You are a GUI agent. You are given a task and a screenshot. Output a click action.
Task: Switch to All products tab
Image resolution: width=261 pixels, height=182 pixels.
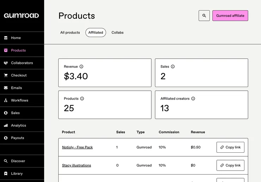point(70,32)
